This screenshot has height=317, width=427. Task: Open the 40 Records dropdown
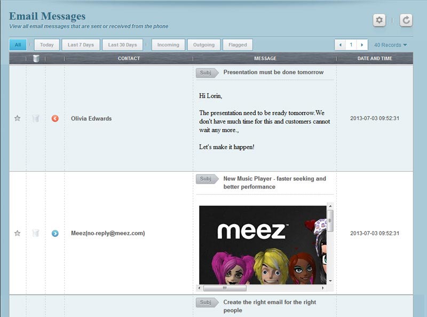click(389, 44)
